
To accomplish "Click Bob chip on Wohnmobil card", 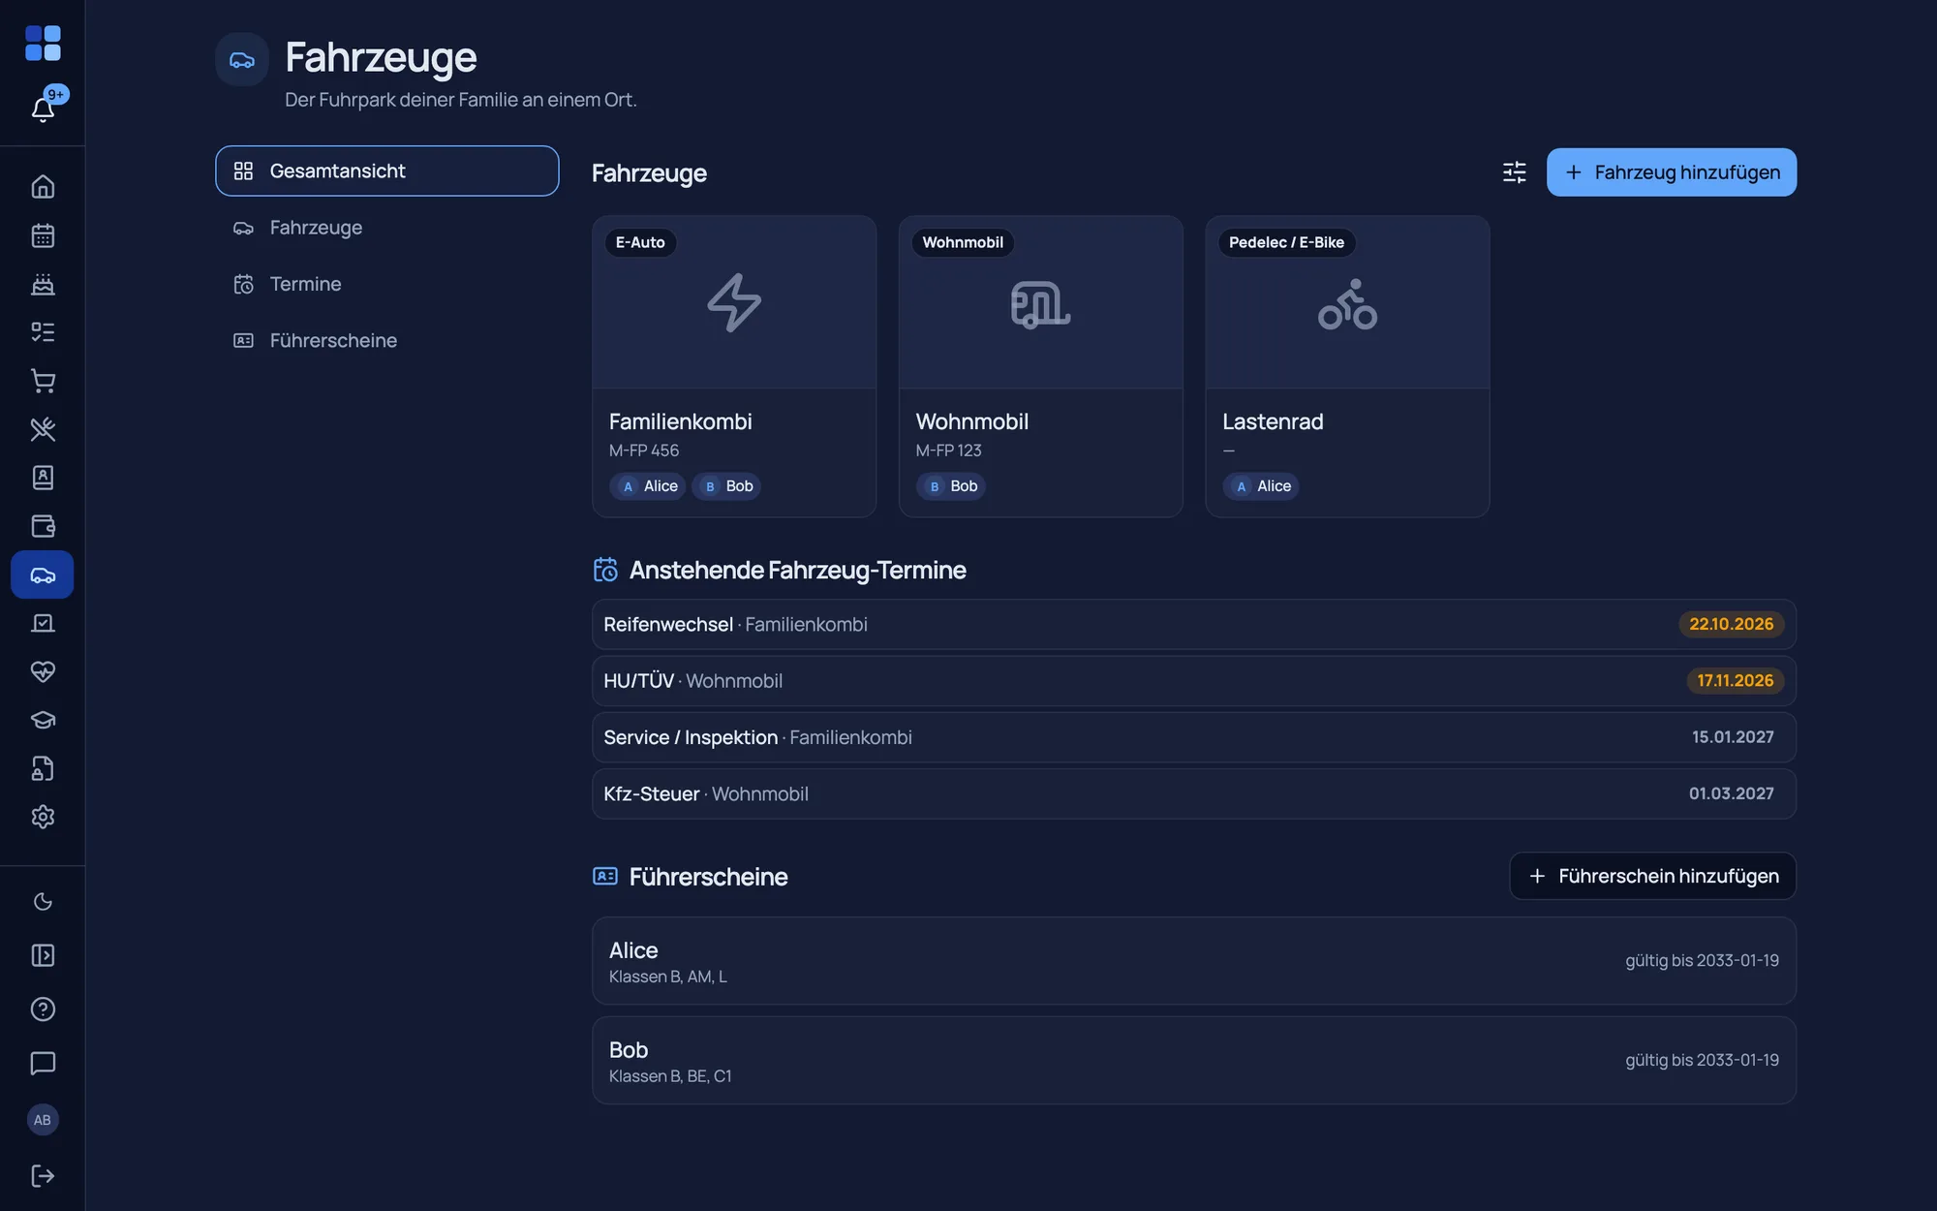I will [950, 486].
